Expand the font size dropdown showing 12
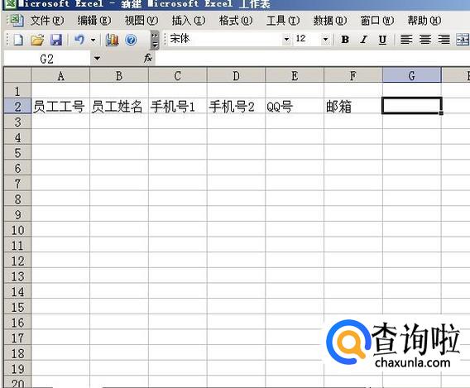The height and width of the screenshot is (388, 470). pos(325,39)
